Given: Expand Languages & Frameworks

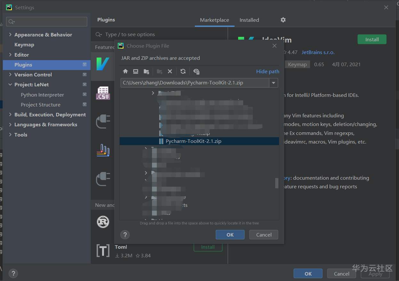Looking at the screenshot, I should 10,125.
